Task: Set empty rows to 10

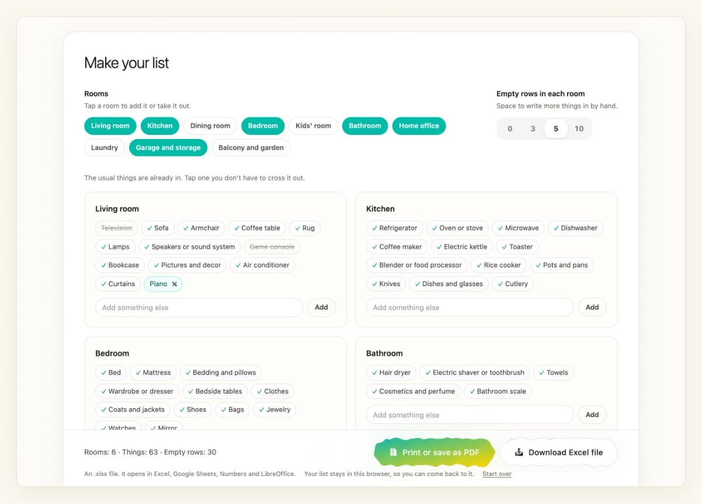Action: point(579,128)
